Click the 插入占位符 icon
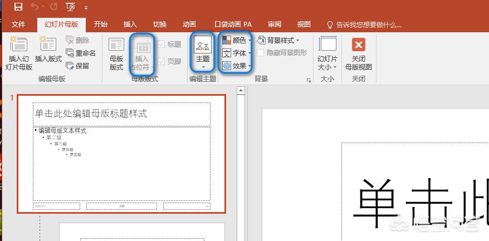The image size is (489, 241). pos(143,46)
